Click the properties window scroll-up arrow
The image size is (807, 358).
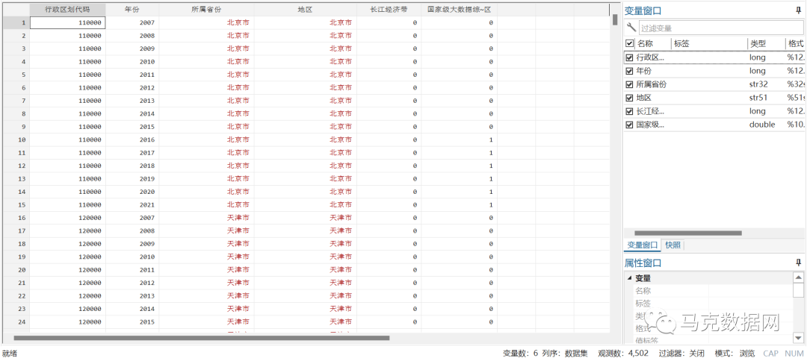point(798,277)
